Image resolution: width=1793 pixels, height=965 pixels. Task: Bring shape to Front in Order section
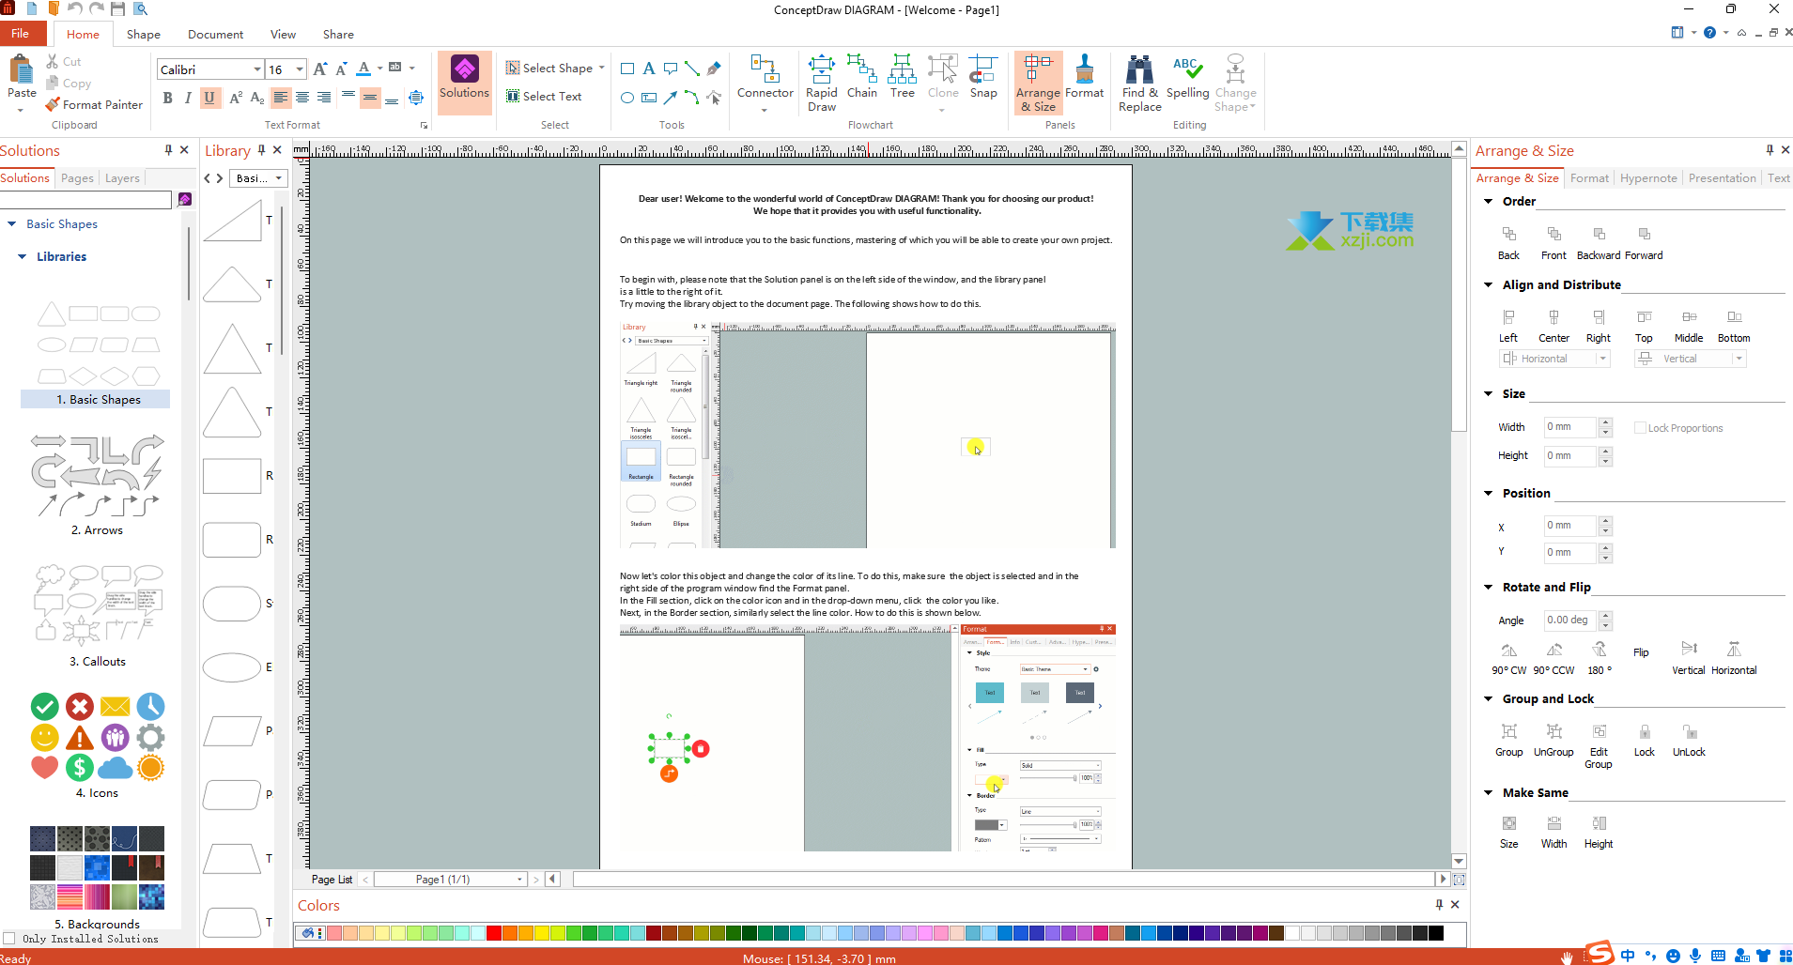coord(1553,242)
